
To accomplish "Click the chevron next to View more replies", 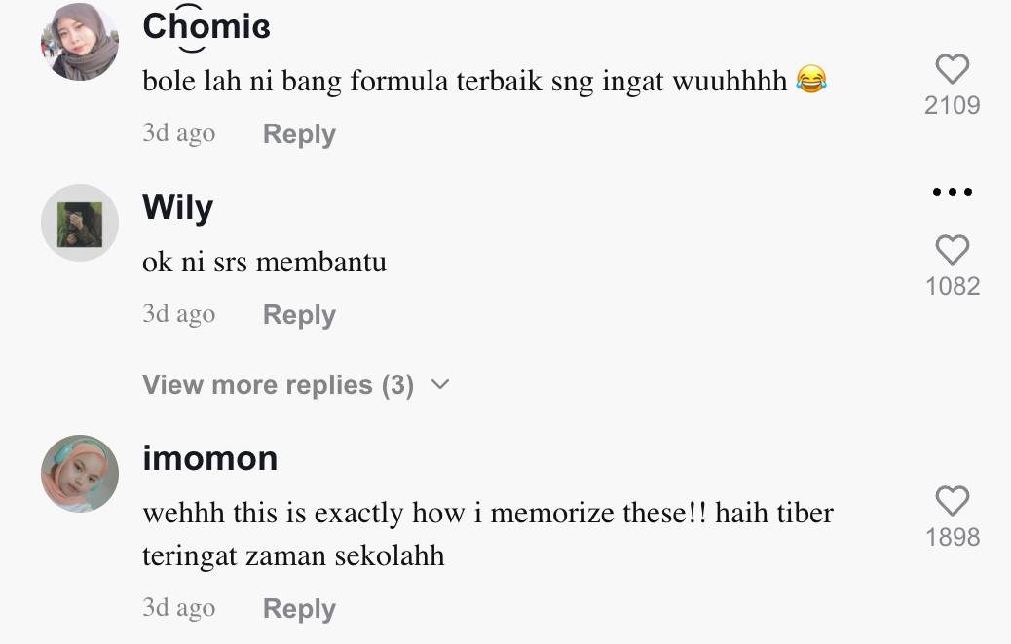I will coord(439,385).
